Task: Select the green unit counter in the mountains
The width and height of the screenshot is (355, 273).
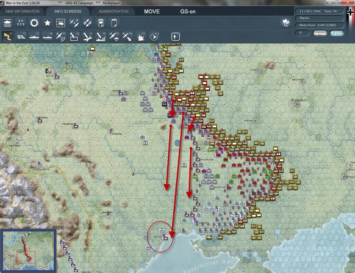Action: 23,220
